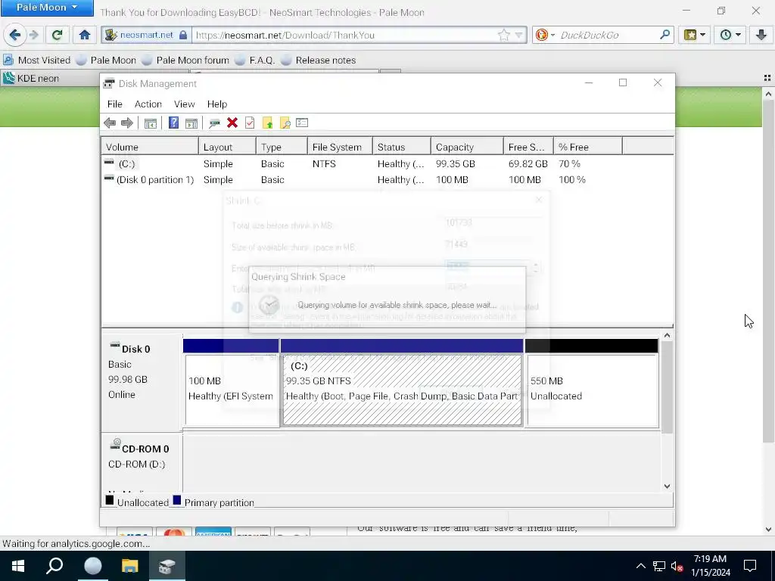Go forward in Pale Moon browser
This screenshot has width=775, height=581.
coord(33,35)
